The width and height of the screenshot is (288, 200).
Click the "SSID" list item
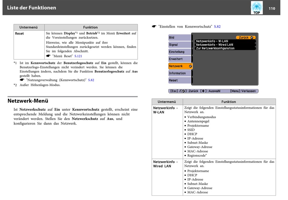pos(191,130)
